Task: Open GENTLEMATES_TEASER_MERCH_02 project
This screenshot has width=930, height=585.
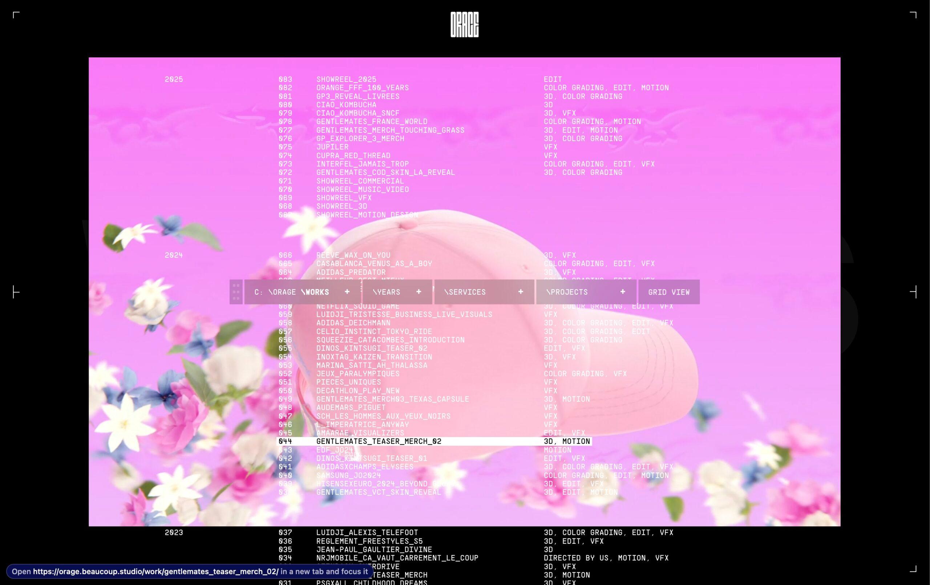Action: [x=379, y=441]
